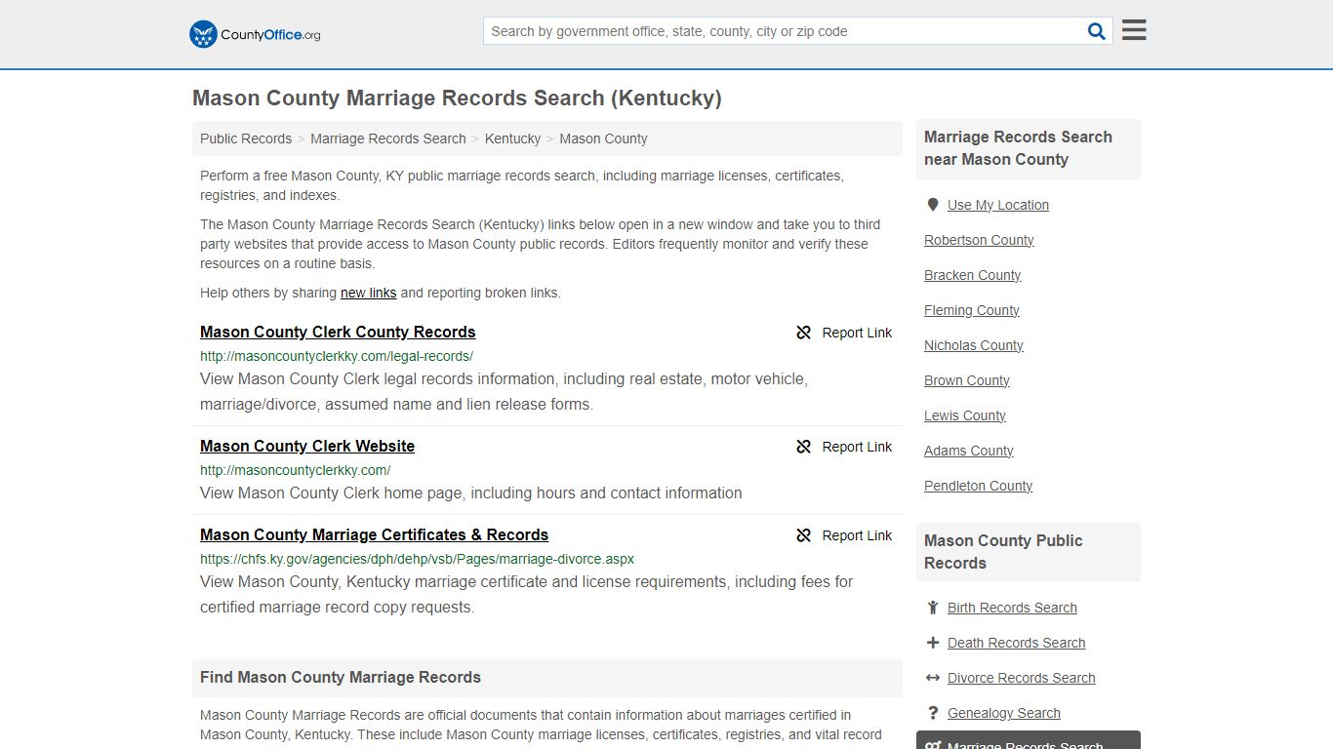Click the Divorce Records Search arrows icon
The image size is (1333, 749).
(933, 678)
